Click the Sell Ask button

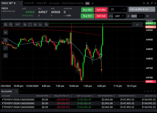click(101, 16)
